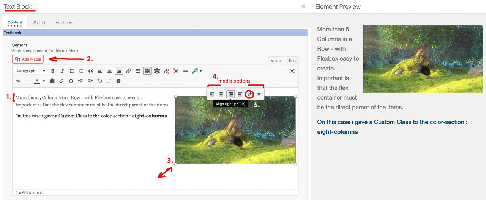Click the red circular target icon
Screen dimensions: 486x200
[176, 71]
